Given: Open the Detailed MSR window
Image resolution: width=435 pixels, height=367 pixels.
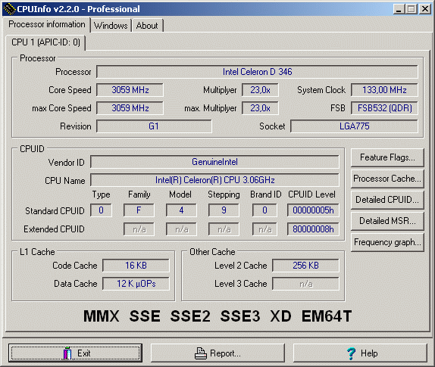Looking at the screenshot, I should tap(387, 221).
